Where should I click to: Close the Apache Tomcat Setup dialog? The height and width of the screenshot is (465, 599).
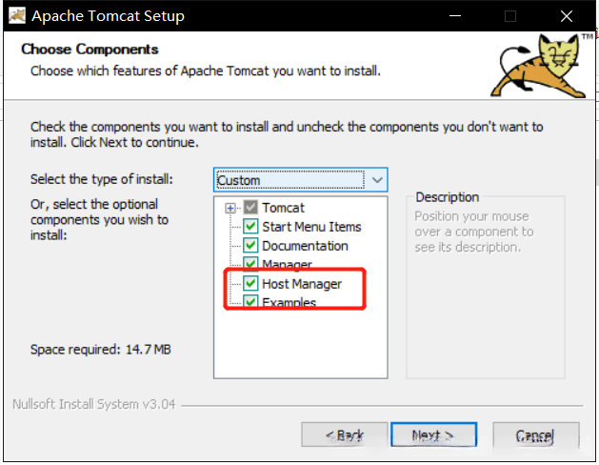click(x=565, y=16)
